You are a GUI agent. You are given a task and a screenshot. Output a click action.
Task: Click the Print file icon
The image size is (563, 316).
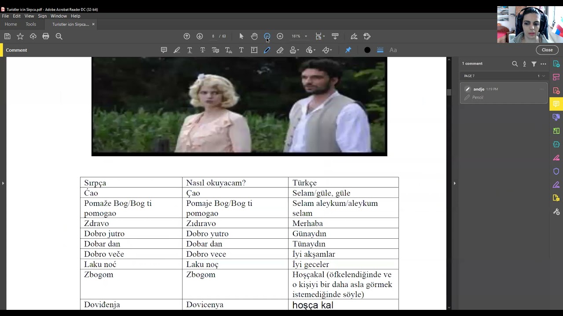pyautogui.click(x=46, y=36)
